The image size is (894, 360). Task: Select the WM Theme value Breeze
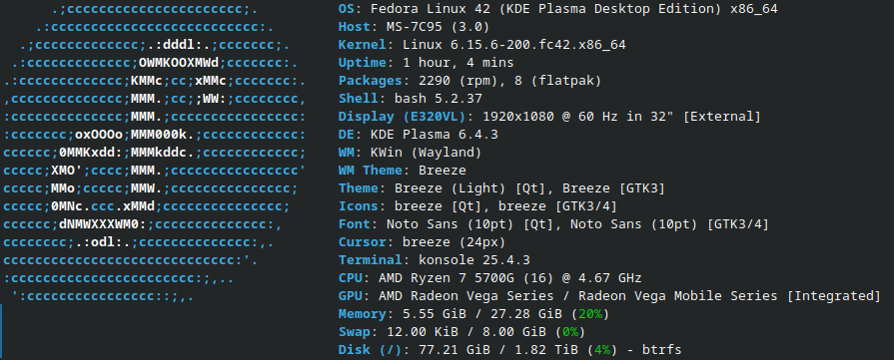(x=442, y=171)
